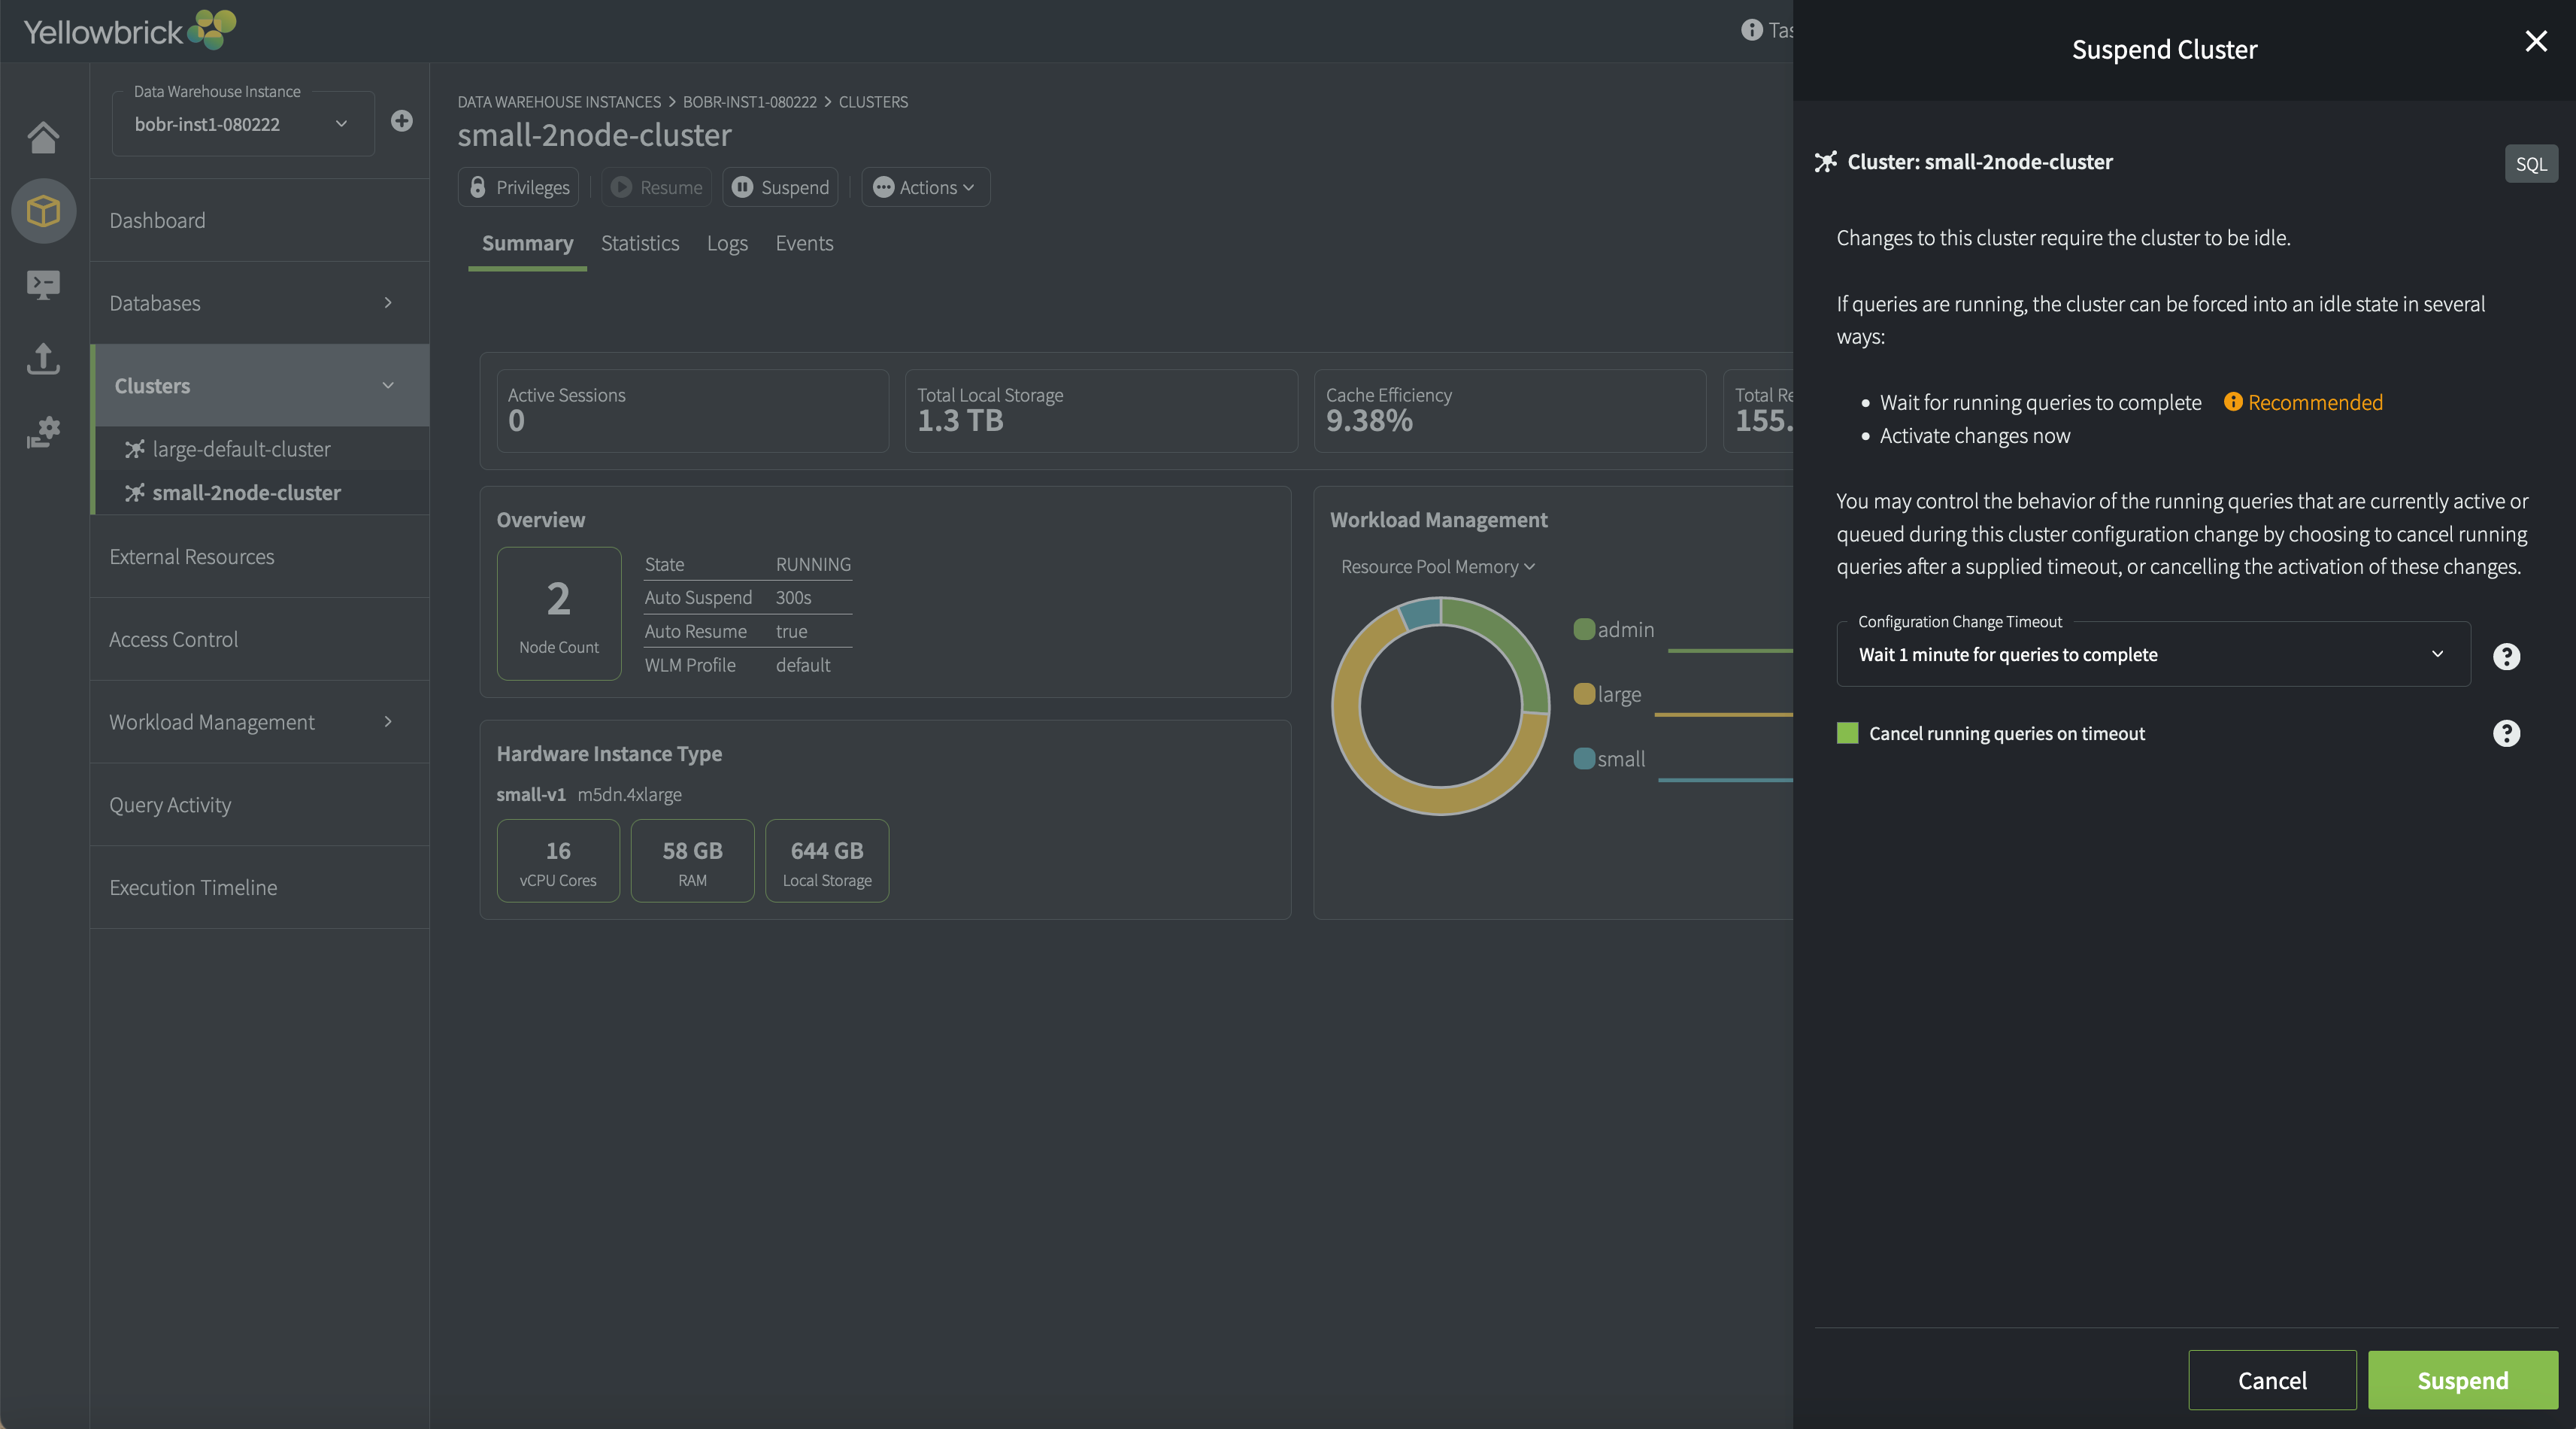Switch to the Statistics tab
The image size is (2576, 1429).
[639, 243]
